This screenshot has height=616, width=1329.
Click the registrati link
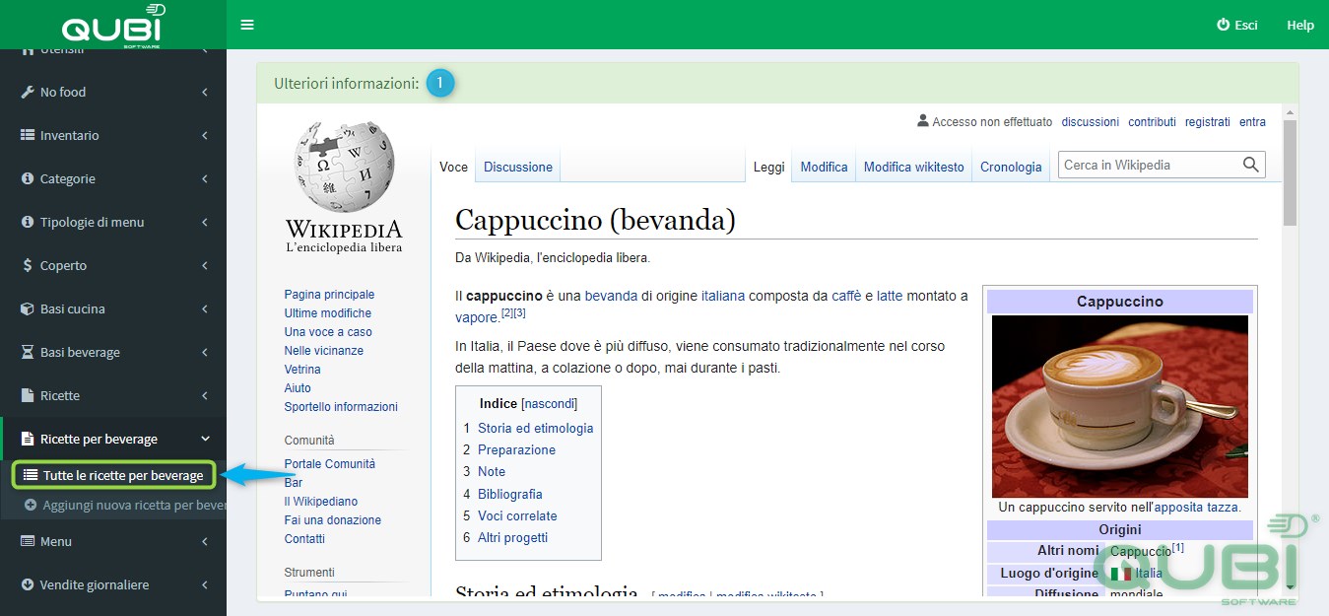click(x=1208, y=122)
